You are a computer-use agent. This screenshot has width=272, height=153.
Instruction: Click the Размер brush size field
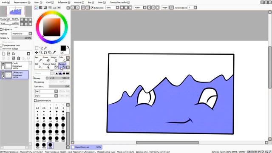[x=59, y=78]
